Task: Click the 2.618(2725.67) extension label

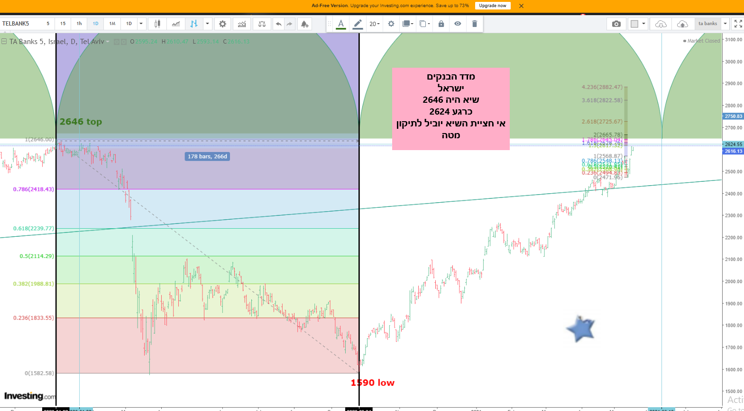Action: pyautogui.click(x=602, y=122)
